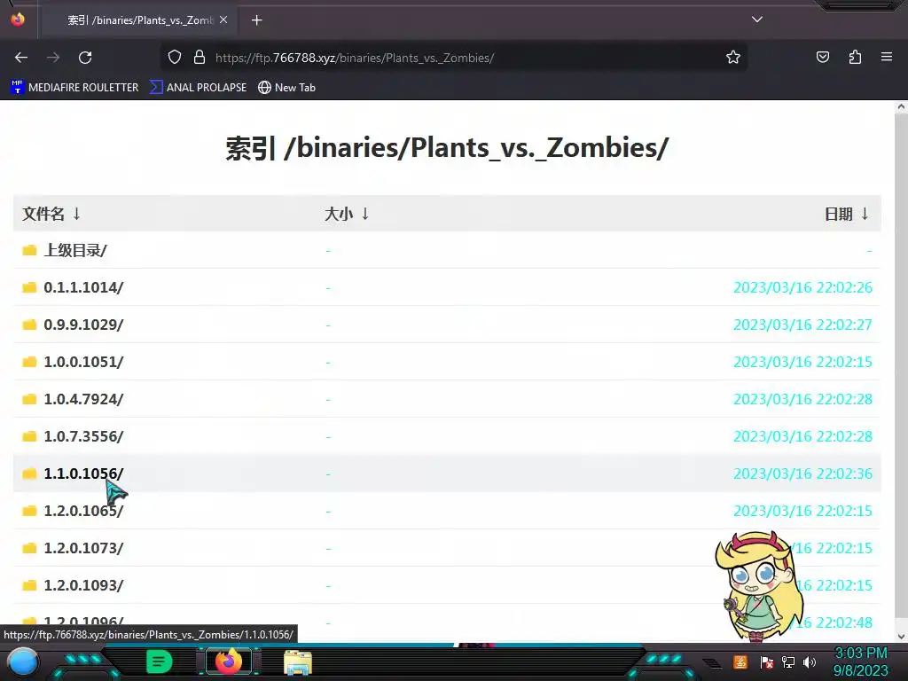Click the date 2023/03/16 22:02:36
Viewport: 908px width, 681px height.
[802, 474]
